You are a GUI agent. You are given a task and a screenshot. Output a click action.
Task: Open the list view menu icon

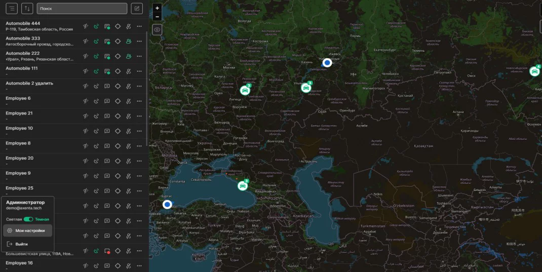tap(12, 9)
